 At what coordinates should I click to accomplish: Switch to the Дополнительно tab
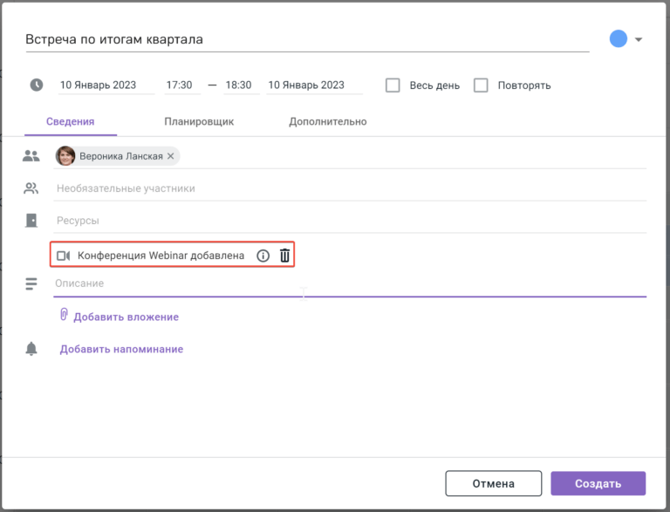coord(328,121)
